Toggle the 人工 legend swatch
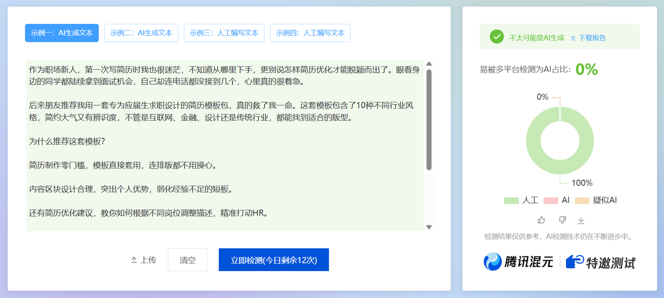Image resolution: width=664 pixels, height=298 pixels. 511,201
